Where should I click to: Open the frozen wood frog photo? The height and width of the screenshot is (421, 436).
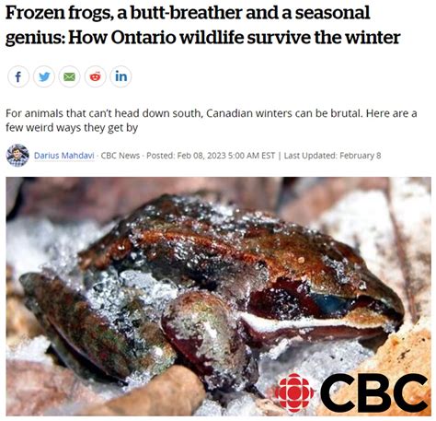tap(218, 297)
